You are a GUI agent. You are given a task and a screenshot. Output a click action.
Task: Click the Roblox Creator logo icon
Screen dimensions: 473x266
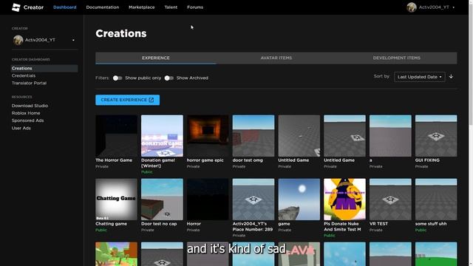point(16,7)
